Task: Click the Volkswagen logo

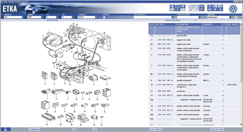Action: pos(233,8)
